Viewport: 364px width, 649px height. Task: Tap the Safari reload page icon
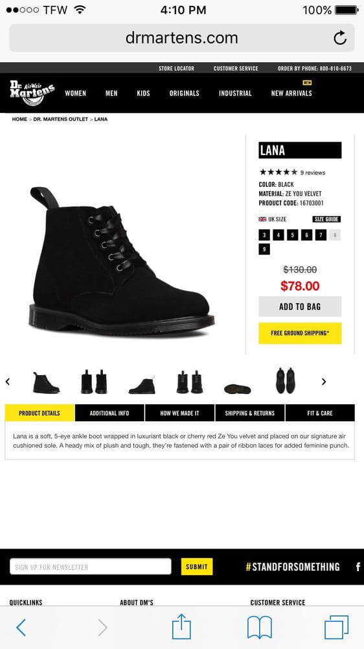point(339,38)
